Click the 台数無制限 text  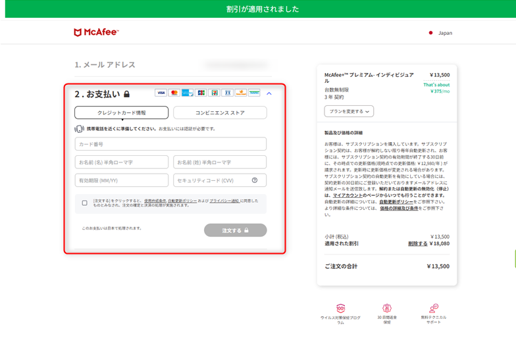click(x=336, y=89)
